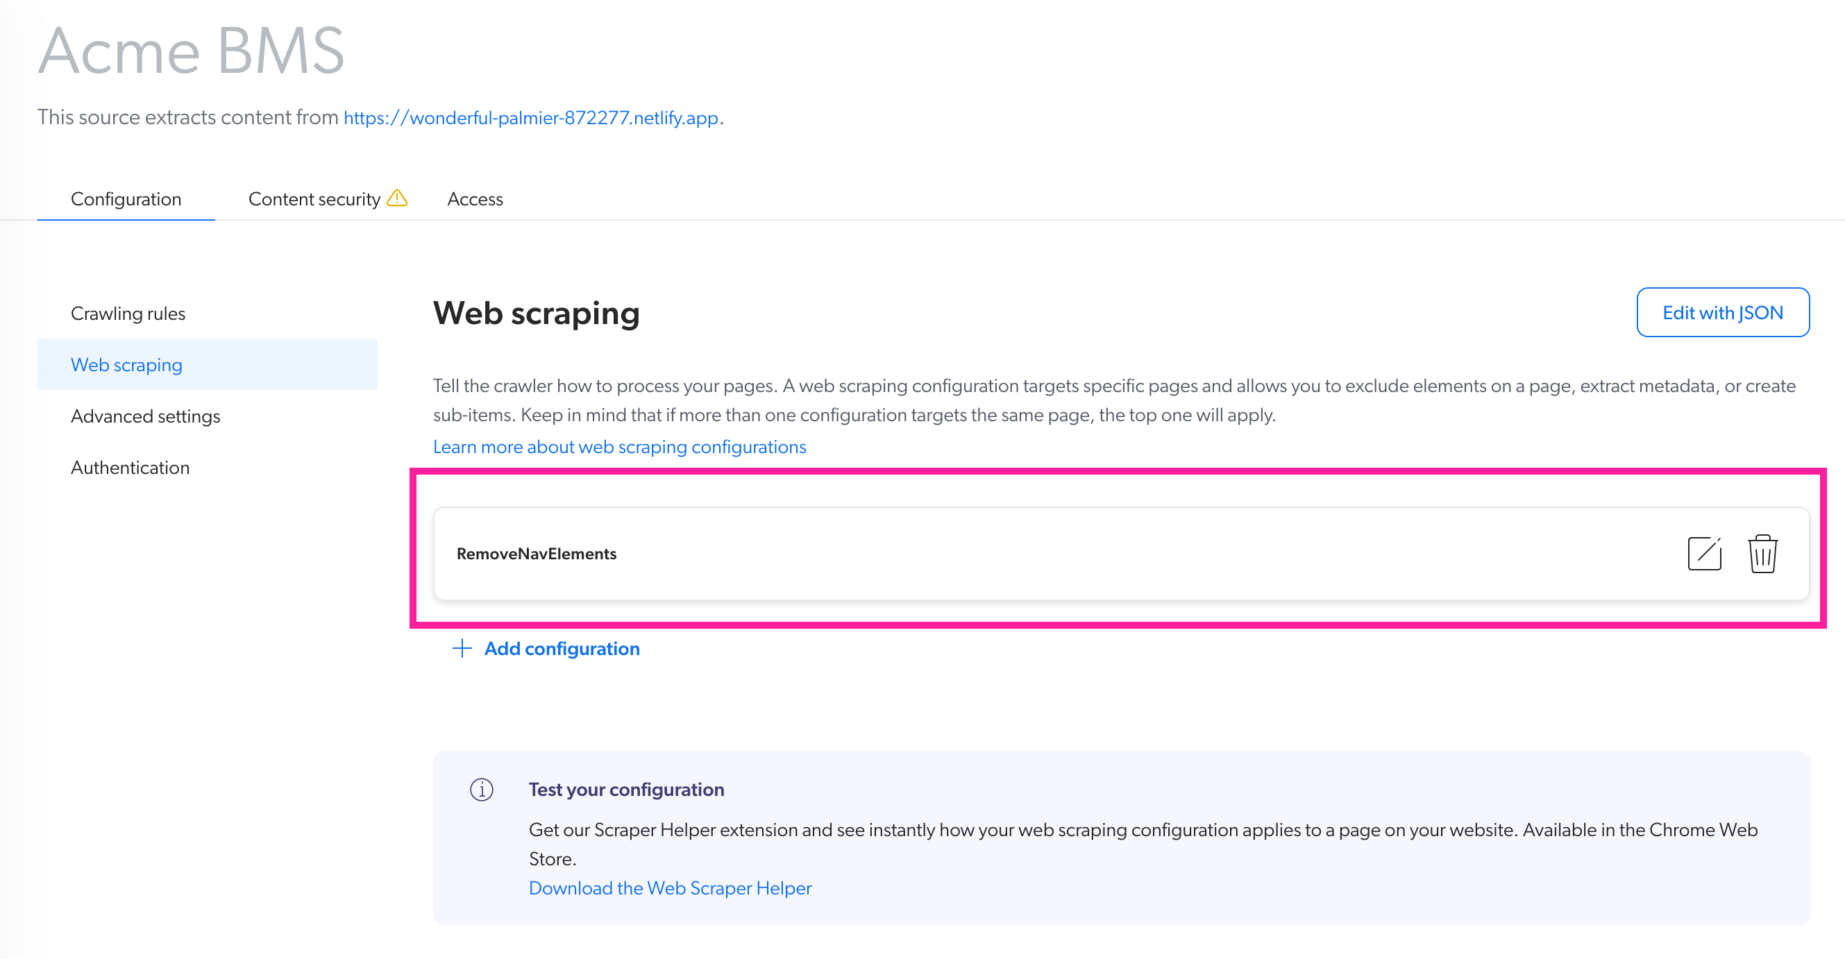Open the RemoveNavElements editor via pencil icon
This screenshot has height=959, width=1845.
(x=1704, y=553)
